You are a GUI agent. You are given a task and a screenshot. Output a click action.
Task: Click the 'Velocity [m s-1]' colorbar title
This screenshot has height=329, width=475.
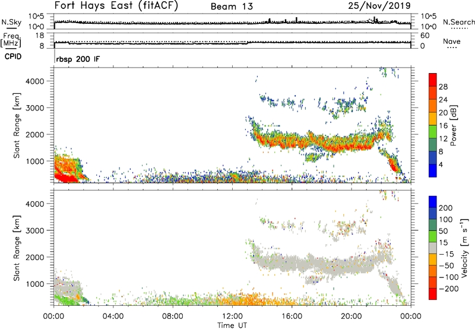pyautogui.click(x=464, y=248)
